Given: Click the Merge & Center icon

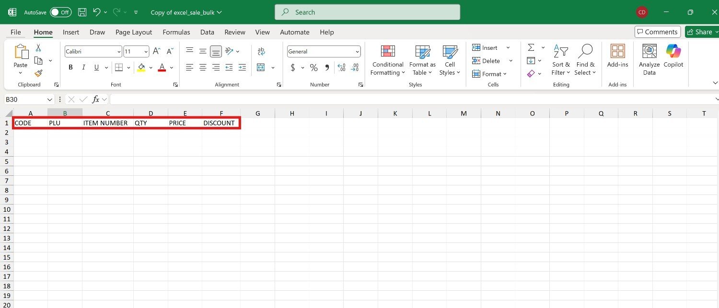Looking at the screenshot, I should coord(261,68).
